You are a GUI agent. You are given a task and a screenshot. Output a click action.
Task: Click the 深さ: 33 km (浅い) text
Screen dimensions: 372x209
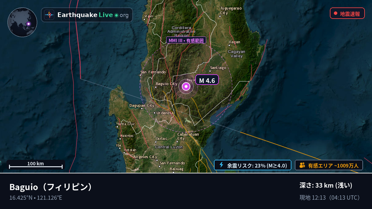[x=326, y=185]
